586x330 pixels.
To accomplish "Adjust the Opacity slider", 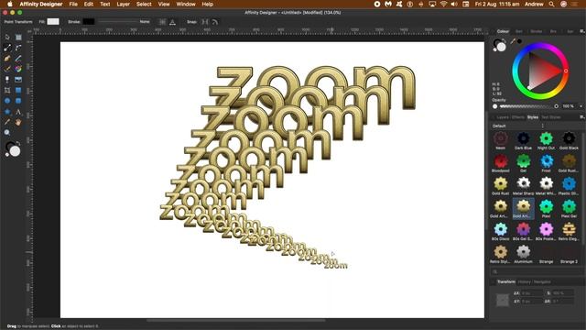I will click(528, 106).
